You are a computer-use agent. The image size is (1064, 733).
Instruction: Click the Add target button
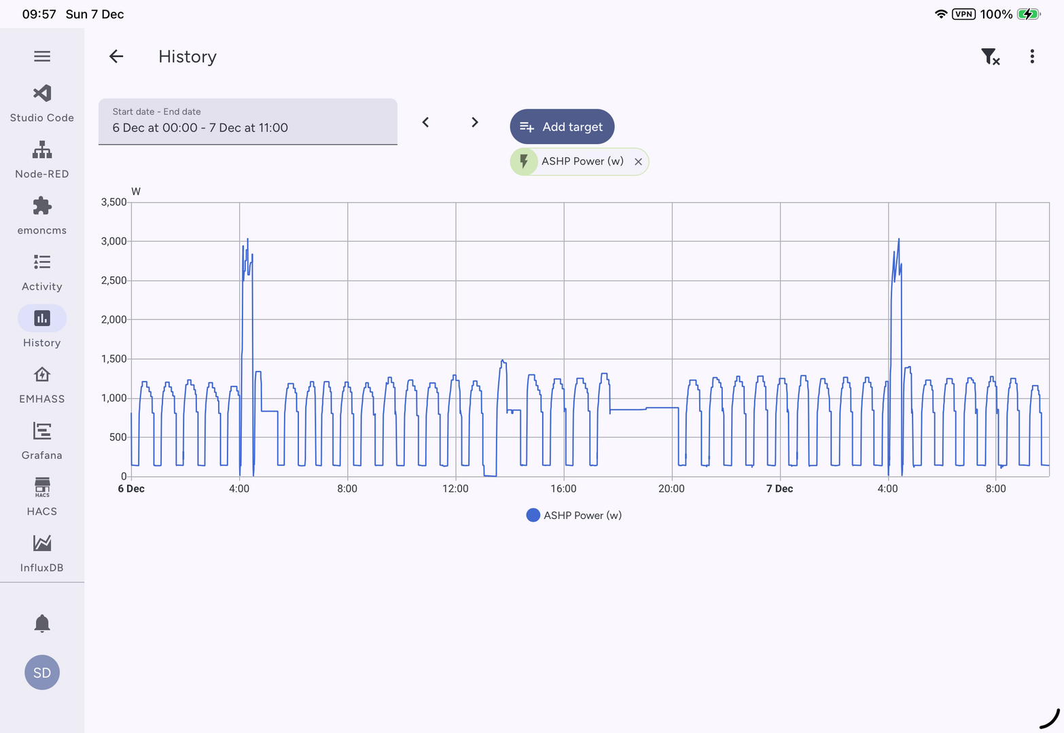(x=562, y=127)
